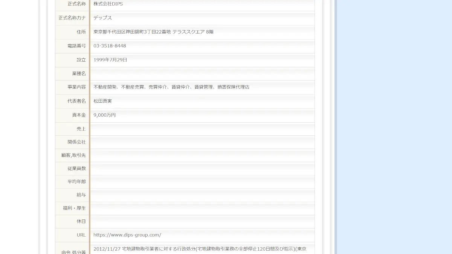Screen dimensions: 452x254
Task: Click phone number 03-3518-8448
Action: tap(110, 46)
